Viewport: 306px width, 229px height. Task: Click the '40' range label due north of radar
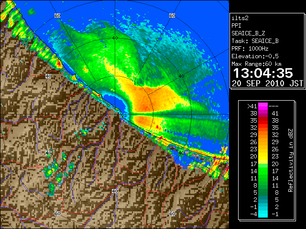tap(115, 38)
